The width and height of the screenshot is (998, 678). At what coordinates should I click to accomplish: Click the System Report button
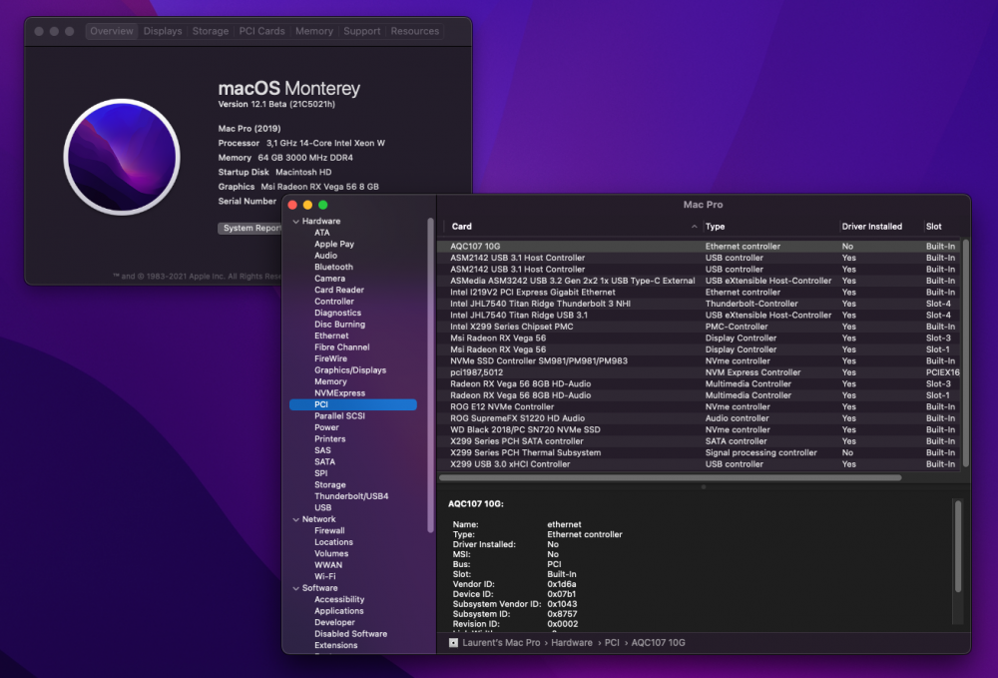pos(250,228)
